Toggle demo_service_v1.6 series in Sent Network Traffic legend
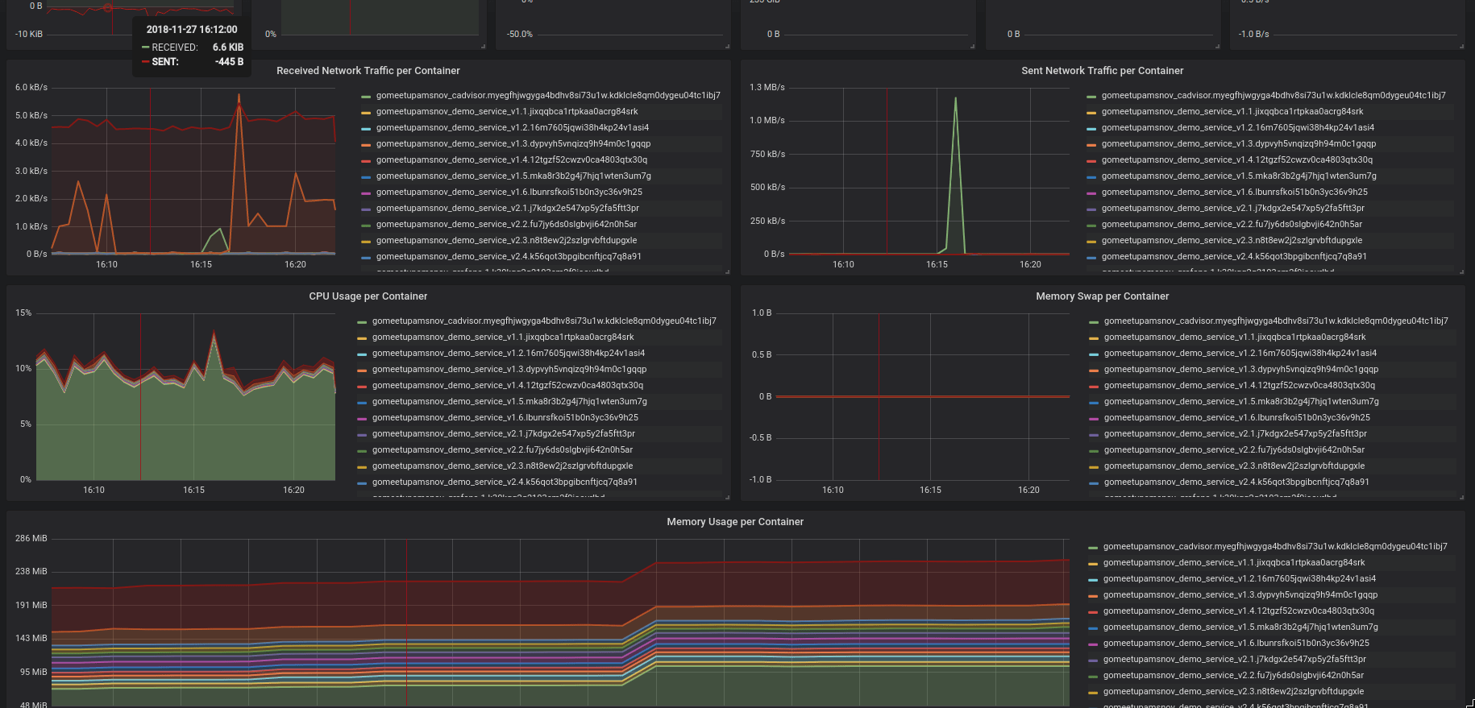Screen dimensions: 1475x708 [1235, 192]
